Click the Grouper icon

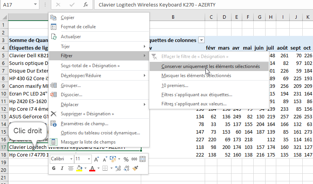(x=54, y=86)
